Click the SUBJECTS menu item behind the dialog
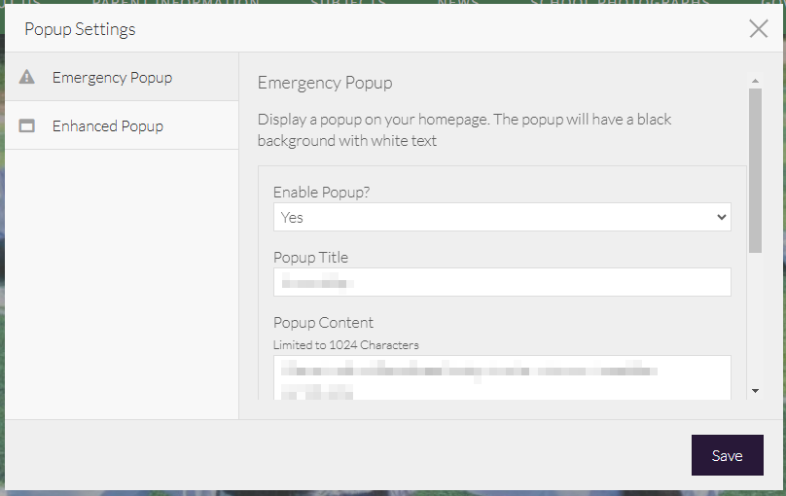Screen dimensions: 786x496 [348, 3]
